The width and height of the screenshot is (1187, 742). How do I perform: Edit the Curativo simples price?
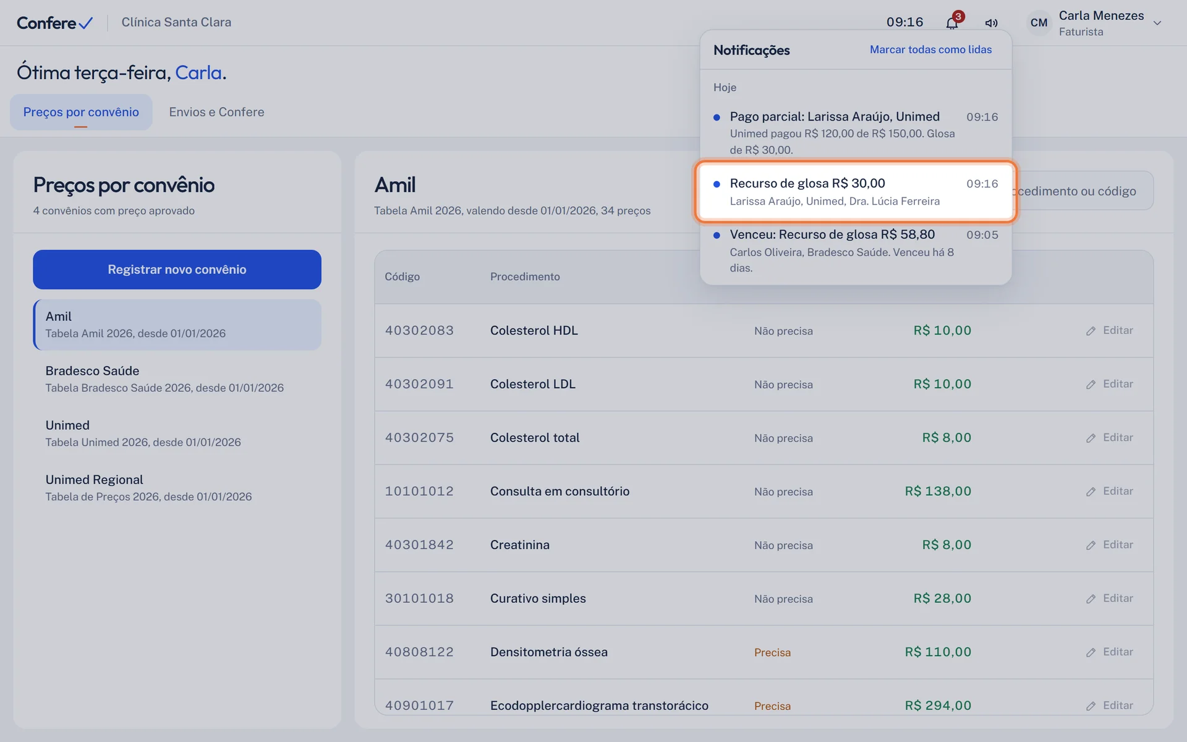[x=1110, y=599]
